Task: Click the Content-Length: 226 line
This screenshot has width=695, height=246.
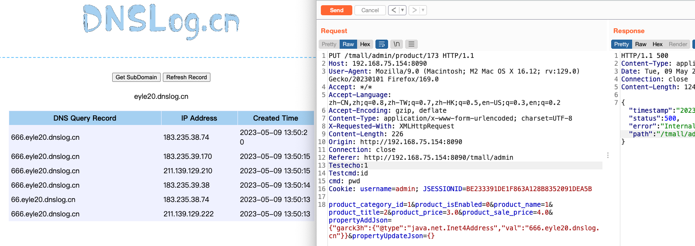Action: pos(366,134)
